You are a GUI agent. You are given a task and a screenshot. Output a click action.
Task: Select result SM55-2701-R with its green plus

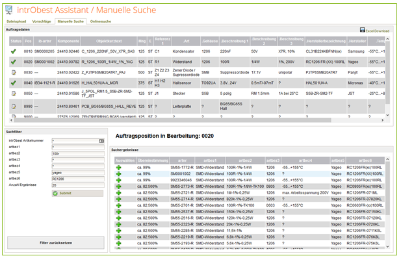(119, 205)
